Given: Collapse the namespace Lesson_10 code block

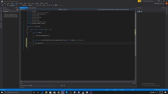Looking at the screenshot, I should [x=27, y=26].
